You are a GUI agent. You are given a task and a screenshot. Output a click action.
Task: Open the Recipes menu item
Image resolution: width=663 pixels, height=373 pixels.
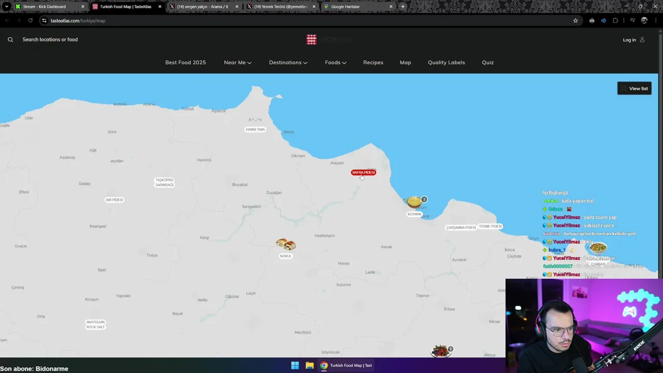click(373, 62)
